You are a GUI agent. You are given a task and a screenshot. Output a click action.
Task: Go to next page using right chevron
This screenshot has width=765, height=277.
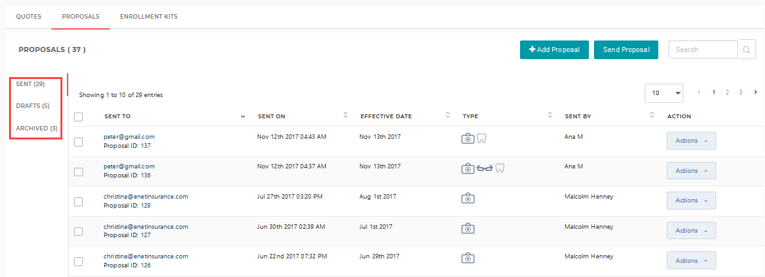pyautogui.click(x=755, y=92)
